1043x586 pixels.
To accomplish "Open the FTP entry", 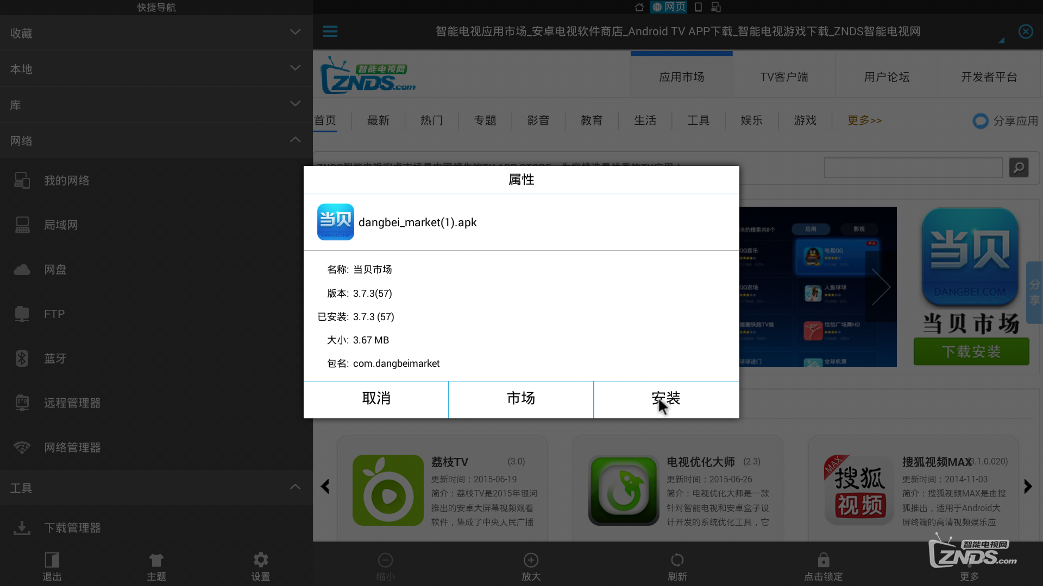I will click(156, 314).
